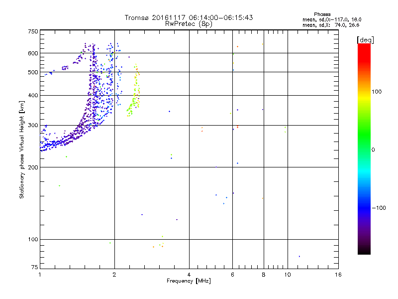Screen dimensions: 398x299
Task: Click the title "Tromsø 20161117 06:14:00-06:15:43"
Action: coord(189,17)
